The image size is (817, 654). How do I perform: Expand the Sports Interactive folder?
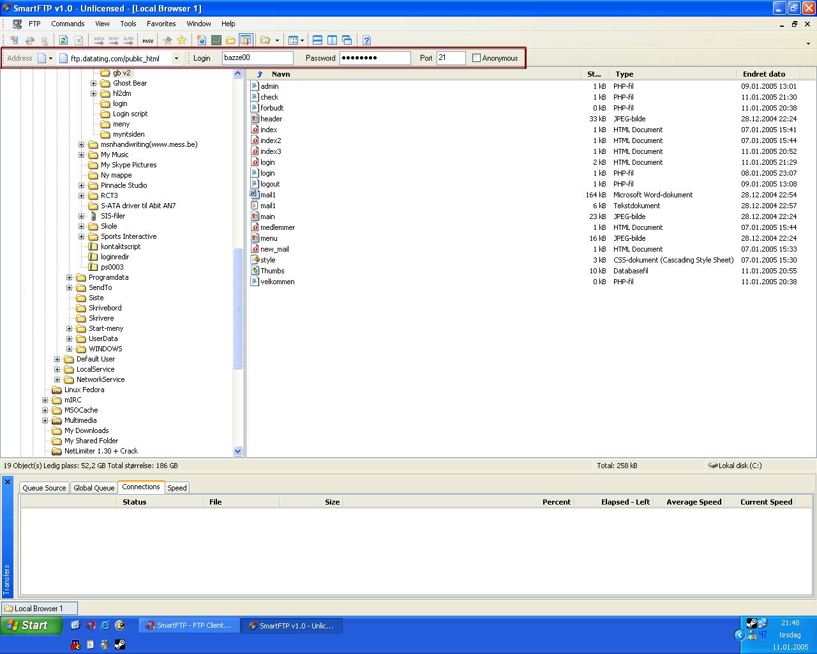81,236
